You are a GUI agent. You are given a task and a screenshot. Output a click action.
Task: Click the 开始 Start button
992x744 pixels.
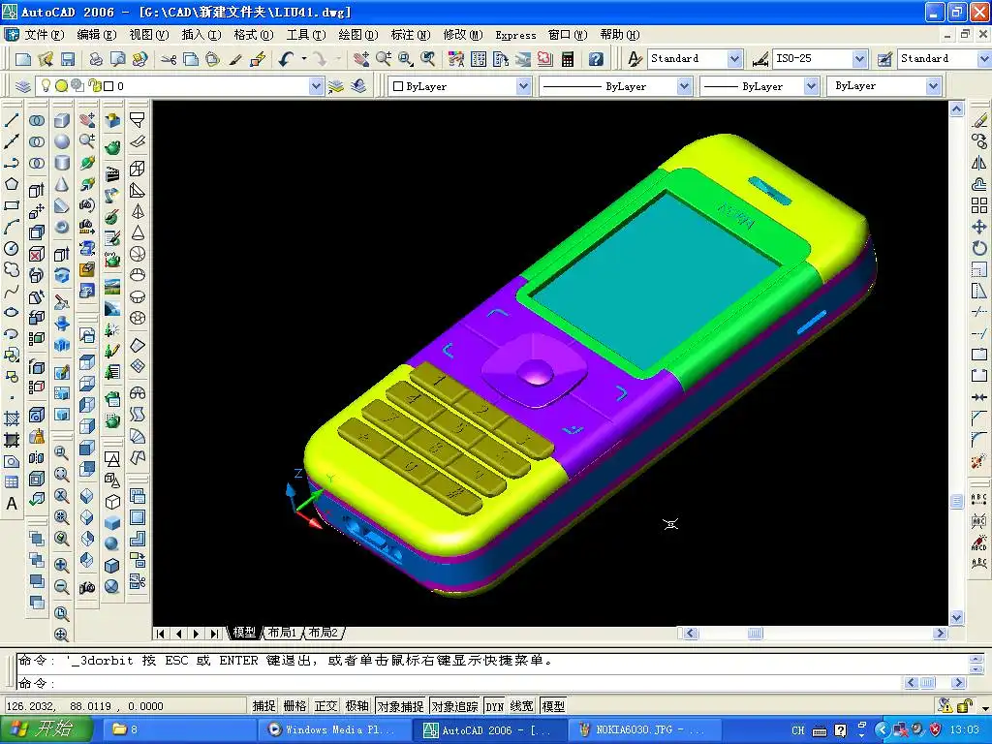click(45, 728)
